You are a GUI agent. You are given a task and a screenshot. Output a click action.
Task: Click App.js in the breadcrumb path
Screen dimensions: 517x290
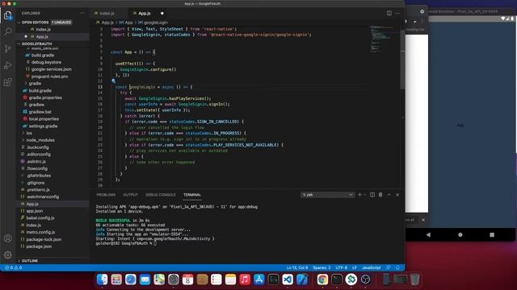(107, 23)
